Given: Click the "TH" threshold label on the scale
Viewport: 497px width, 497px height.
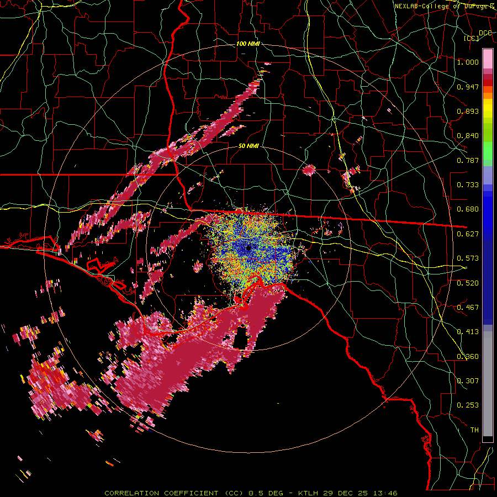Looking at the screenshot, I should coord(474,430).
